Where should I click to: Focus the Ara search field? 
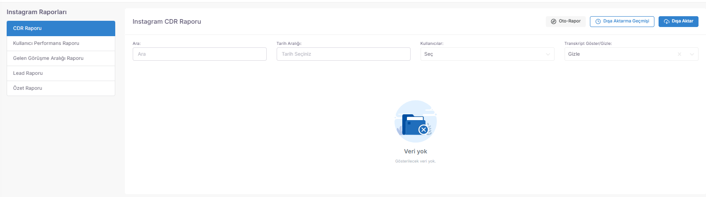click(x=200, y=54)
